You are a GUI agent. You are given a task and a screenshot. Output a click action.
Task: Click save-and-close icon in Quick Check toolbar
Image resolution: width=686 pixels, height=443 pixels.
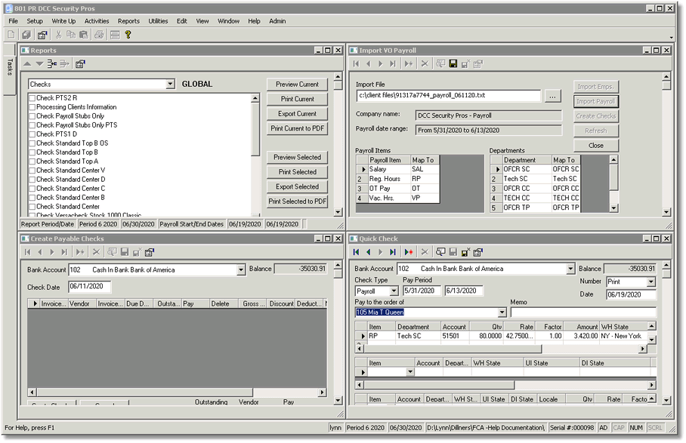coord(465,252)
